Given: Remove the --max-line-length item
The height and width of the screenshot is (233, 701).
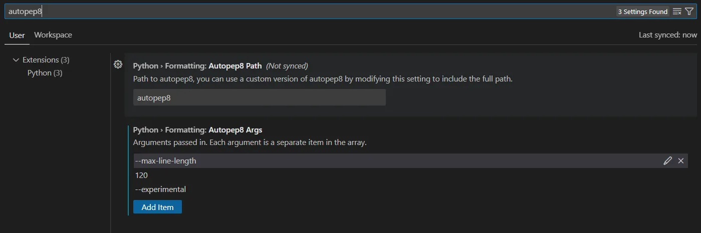Looking at the screenshot, I should [x=681, y=160].
